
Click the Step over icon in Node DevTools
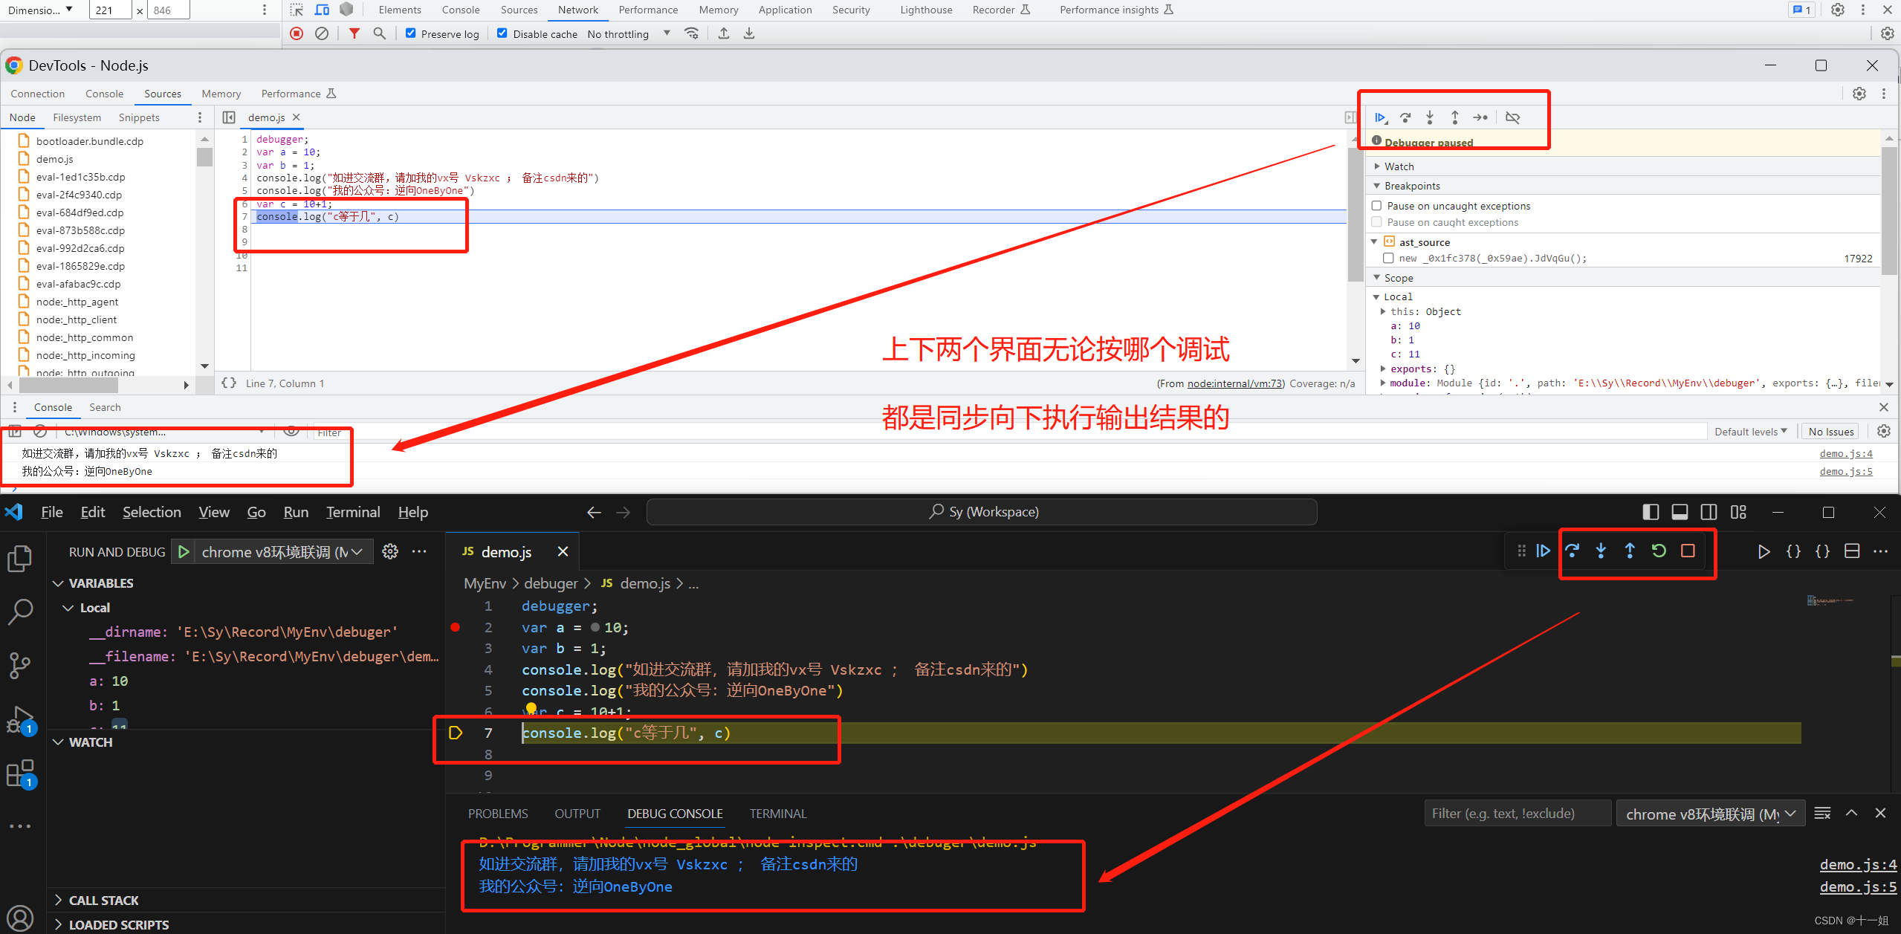click(1405, 117)
